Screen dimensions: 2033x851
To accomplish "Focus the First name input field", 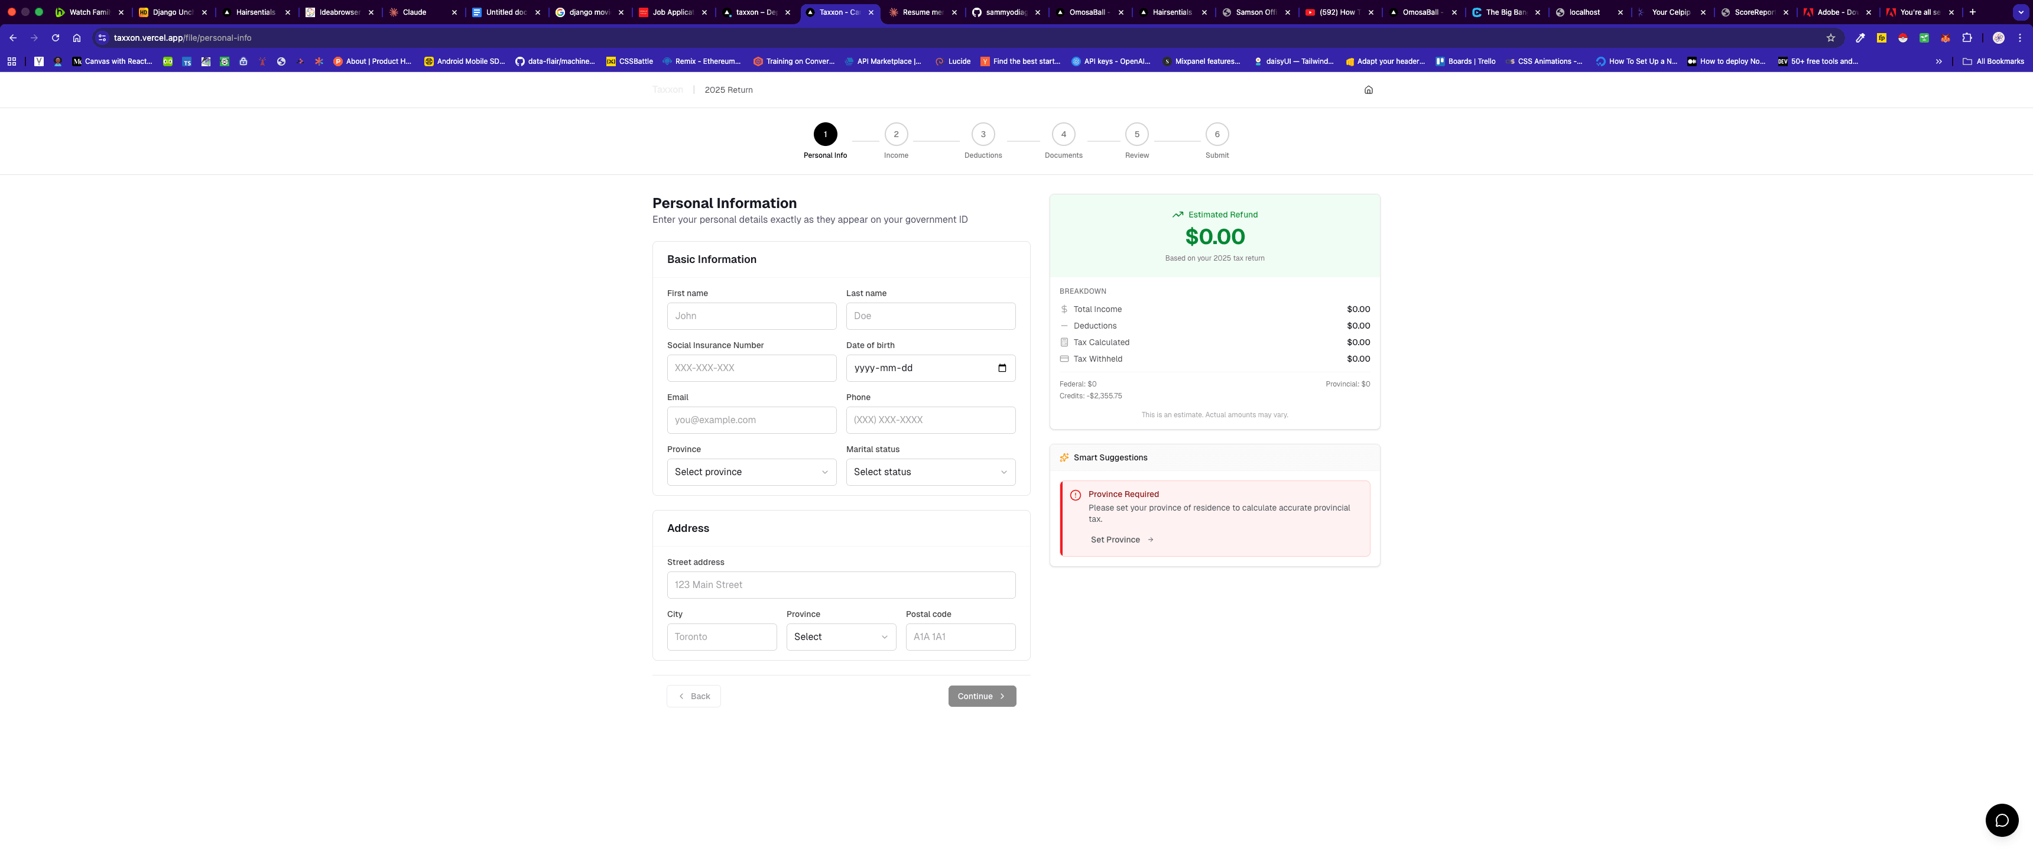I will [751, 316].
